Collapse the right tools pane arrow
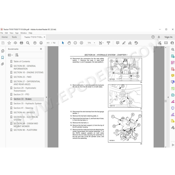Viewport: 175px width, 175px height. pyautogui.click(x=168, y=97)
